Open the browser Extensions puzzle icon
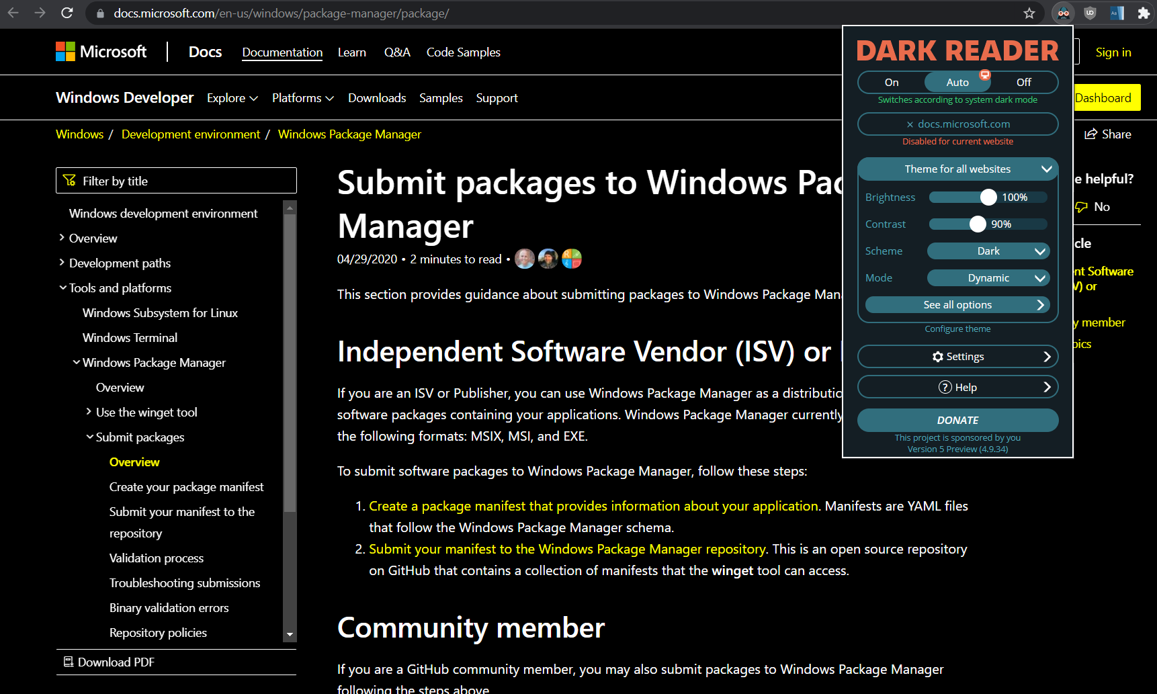The width and height of the screenshot is (1157, 694). coord(1144,13)
